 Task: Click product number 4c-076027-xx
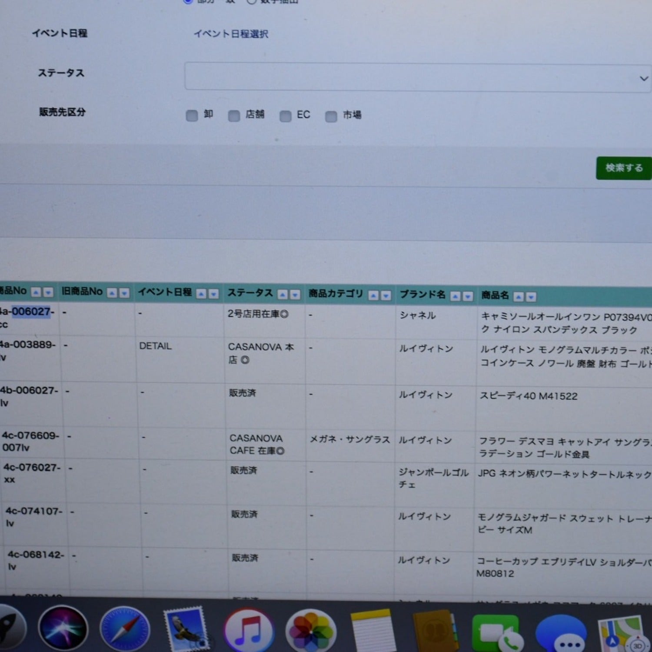coord(32,473)
